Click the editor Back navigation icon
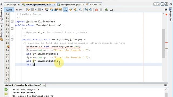The height and width of the screenshot is (97, 173). click(x=32, y=10)
